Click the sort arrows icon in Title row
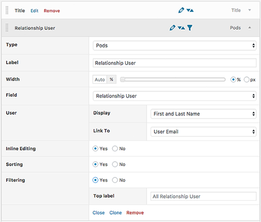The image size is (261, 222). click(x=190, y=10)
